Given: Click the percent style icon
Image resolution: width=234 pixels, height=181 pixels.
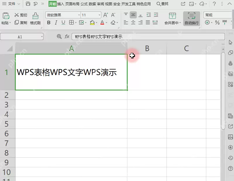Looking at the screenshot, I should click(x=217, y=23).
